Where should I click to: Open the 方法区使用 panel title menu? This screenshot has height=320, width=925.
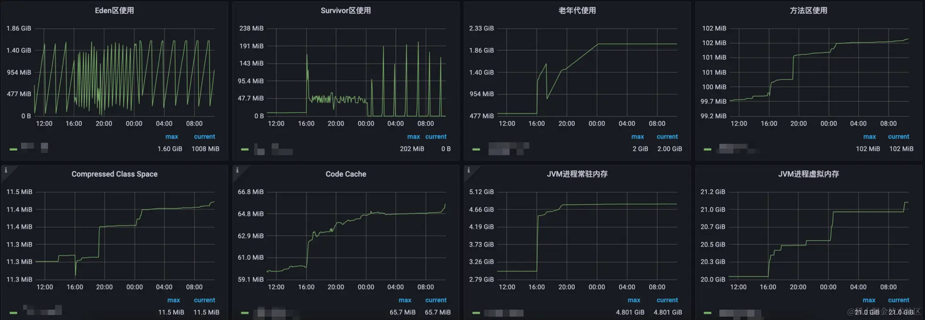808,10
